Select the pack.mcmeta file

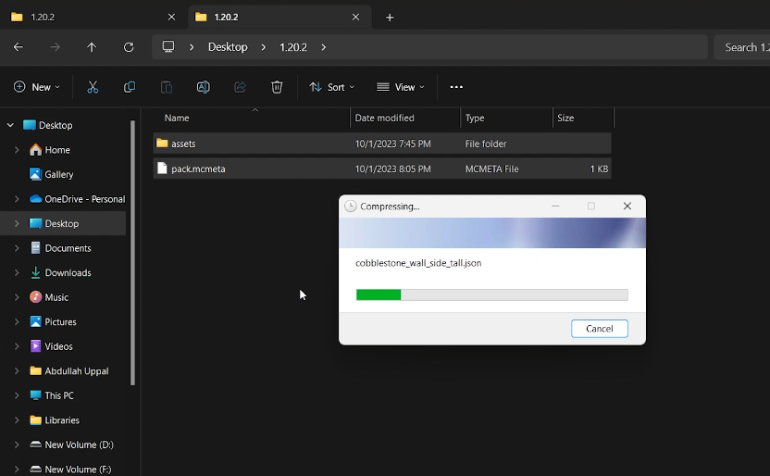(198, 169)
